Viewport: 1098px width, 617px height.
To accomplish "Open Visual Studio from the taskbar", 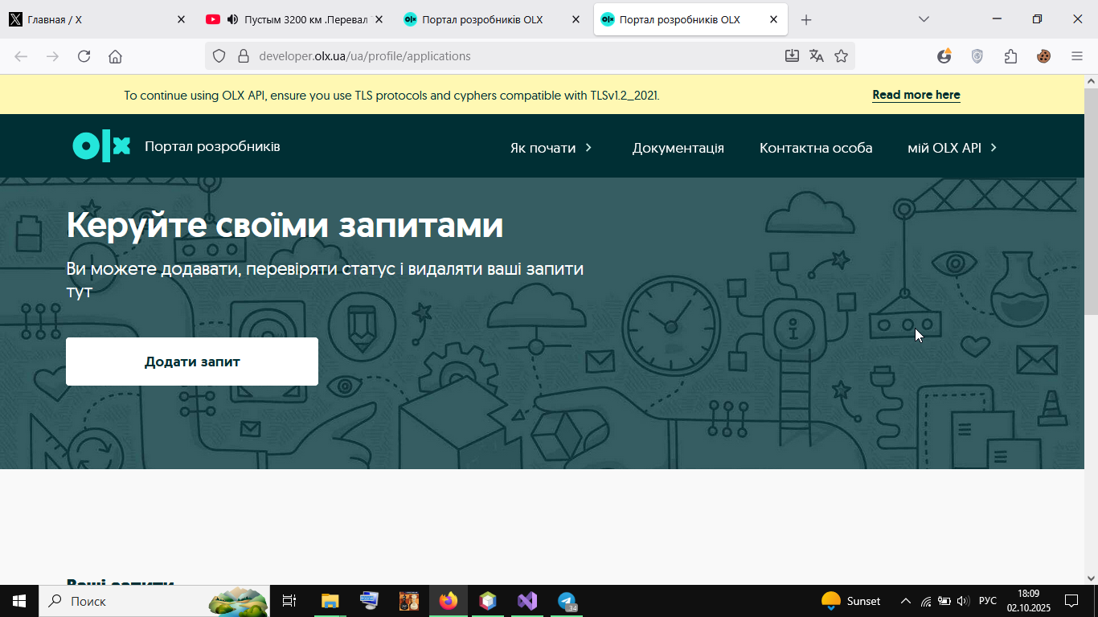I will [526, 601].
